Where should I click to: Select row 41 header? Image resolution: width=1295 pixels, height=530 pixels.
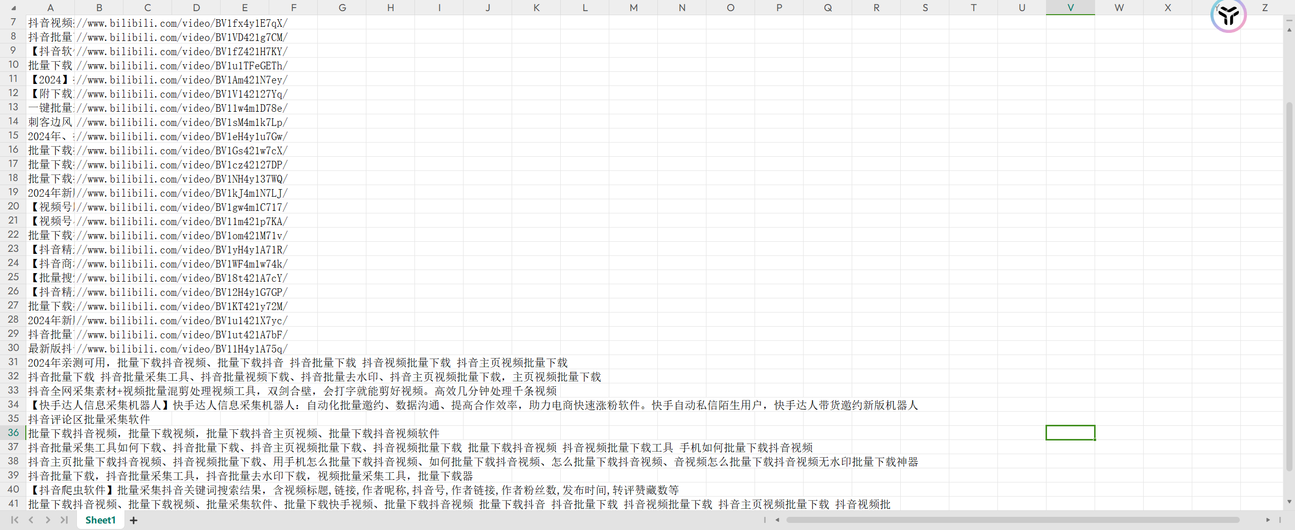pyautogui.click(x=13, y=504)
